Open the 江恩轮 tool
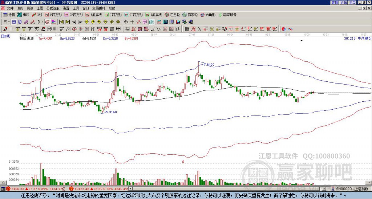The width and height of the screenshot is (372, 199). click(173, 15)
